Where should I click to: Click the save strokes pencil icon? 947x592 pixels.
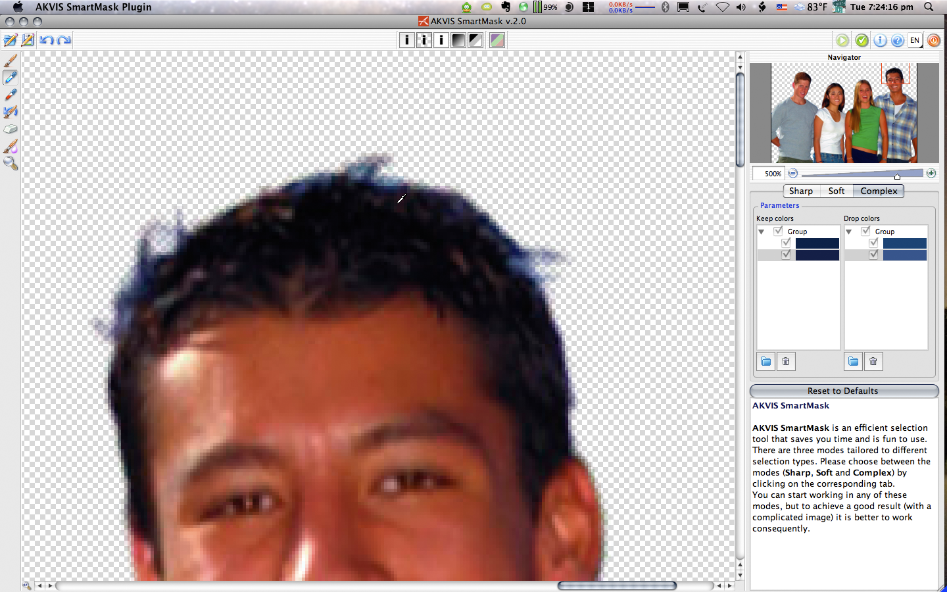[28, 40]
